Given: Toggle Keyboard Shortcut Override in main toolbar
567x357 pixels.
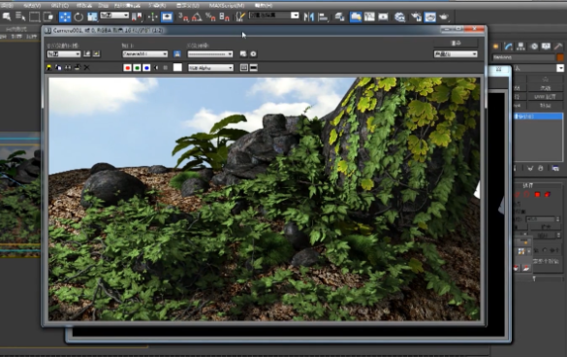Looking at the screenshot, I should click(167, 16).
